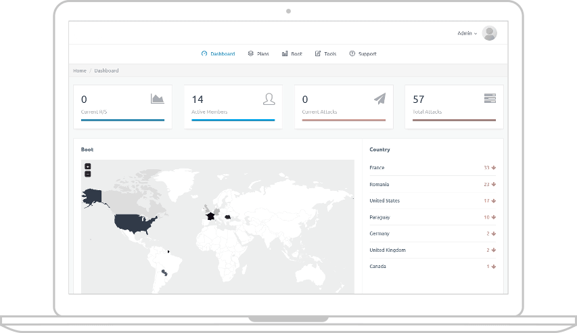577x333 pixels.
Task: Zoom in on the world map
Action: pyautogui.click(x=87, y=166)
